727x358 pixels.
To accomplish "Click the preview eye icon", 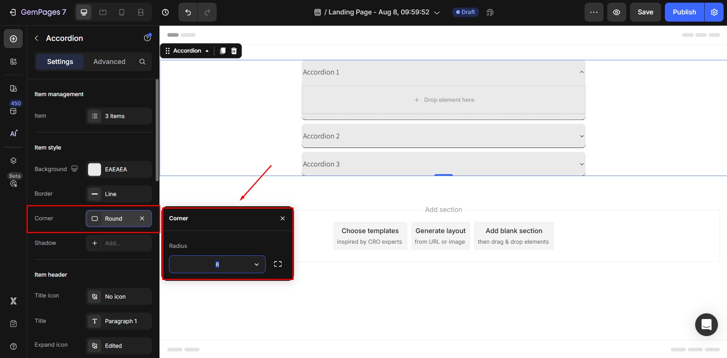I will pyautogui.click(x=616, y=12).
